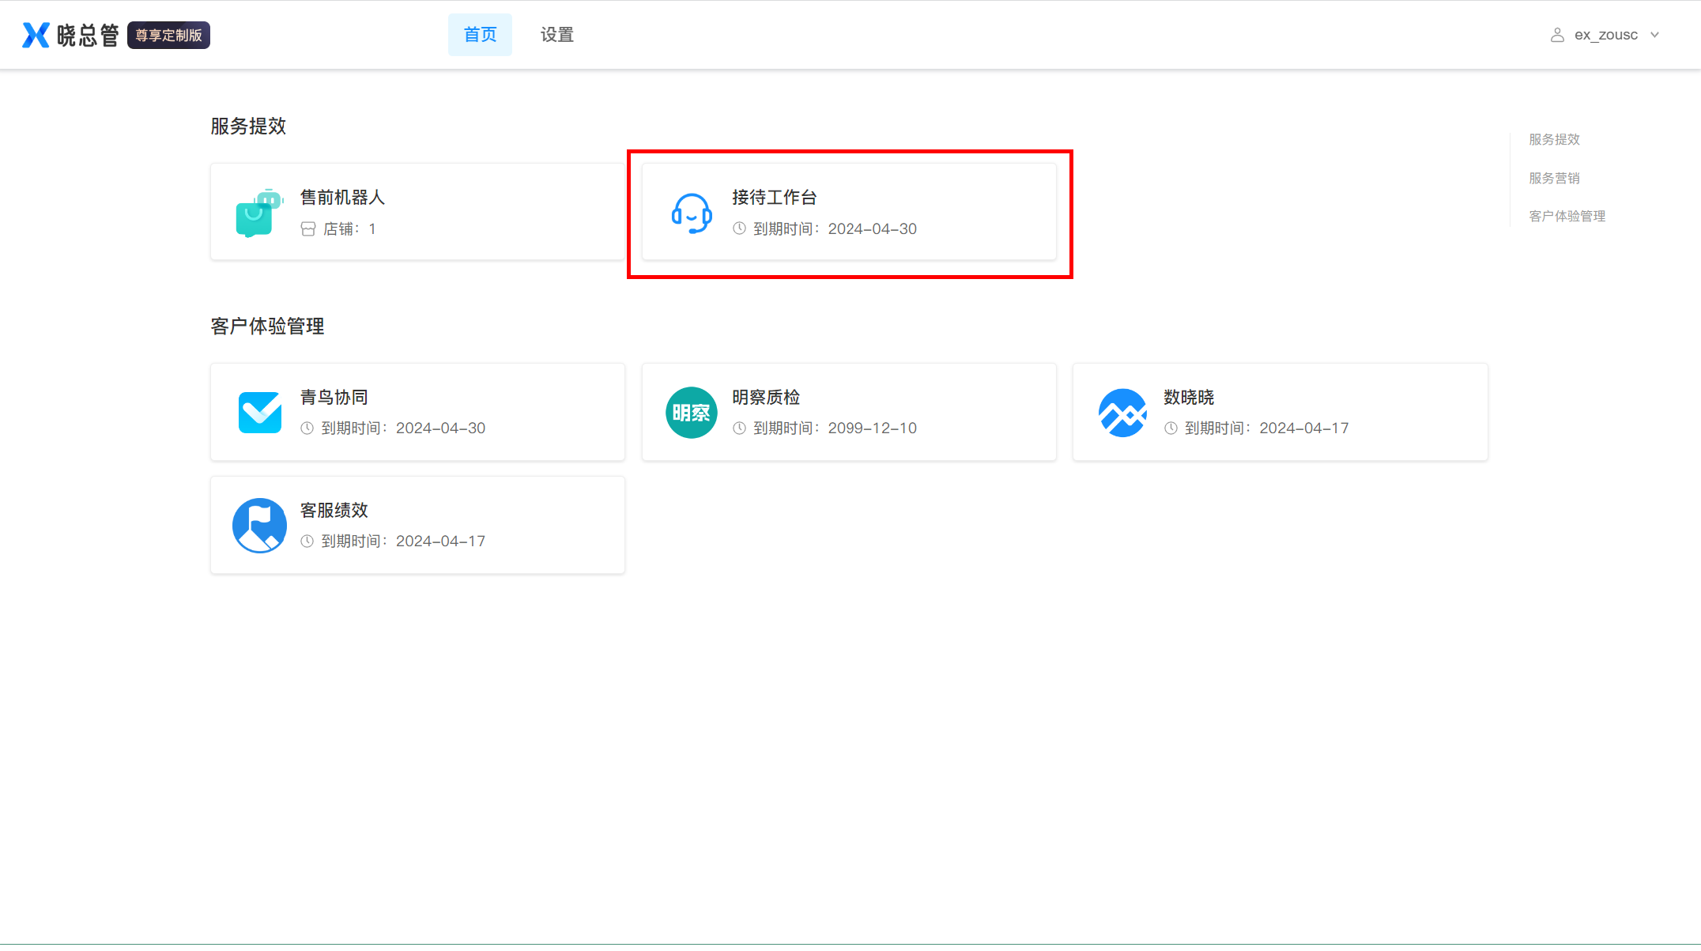Click the clock icon in 青鸟协同 card
The image size is (1701, 951).
tap(307, 428)
